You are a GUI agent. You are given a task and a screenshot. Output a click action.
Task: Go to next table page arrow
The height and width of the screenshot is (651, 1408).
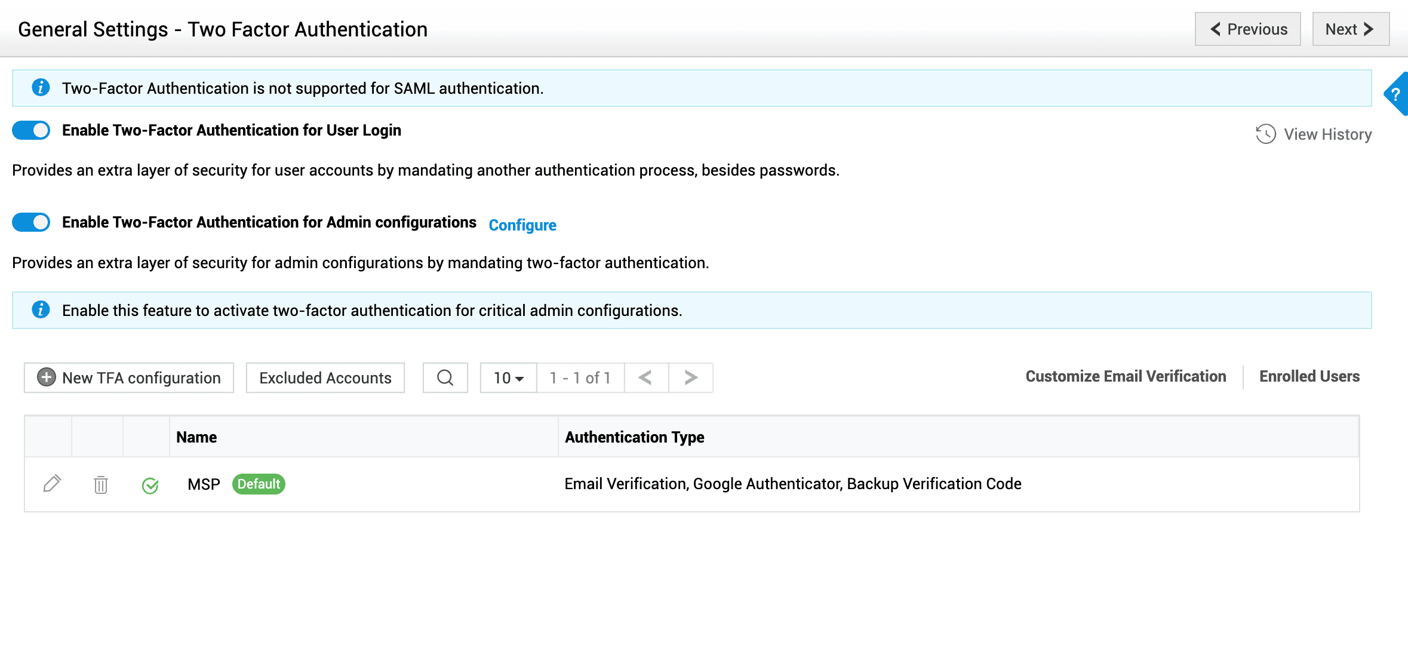click(690, 377)
